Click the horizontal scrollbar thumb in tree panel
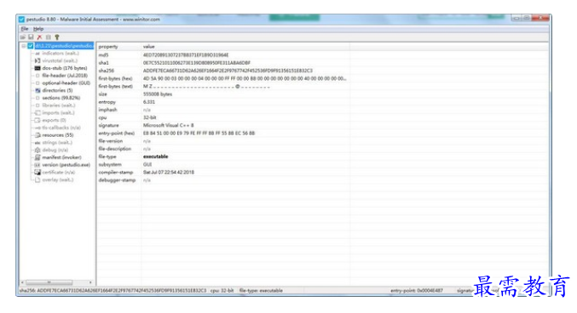The image size is (577, 313). (x=49, y=282)
